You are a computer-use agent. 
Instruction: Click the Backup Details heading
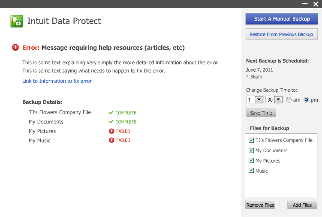click(x=42, y=102)
